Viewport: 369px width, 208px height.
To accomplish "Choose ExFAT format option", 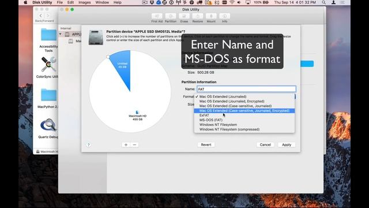I will coord(244,116).
